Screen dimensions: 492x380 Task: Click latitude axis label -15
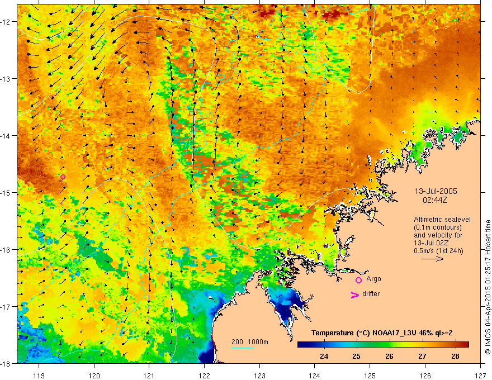(7, 192)
